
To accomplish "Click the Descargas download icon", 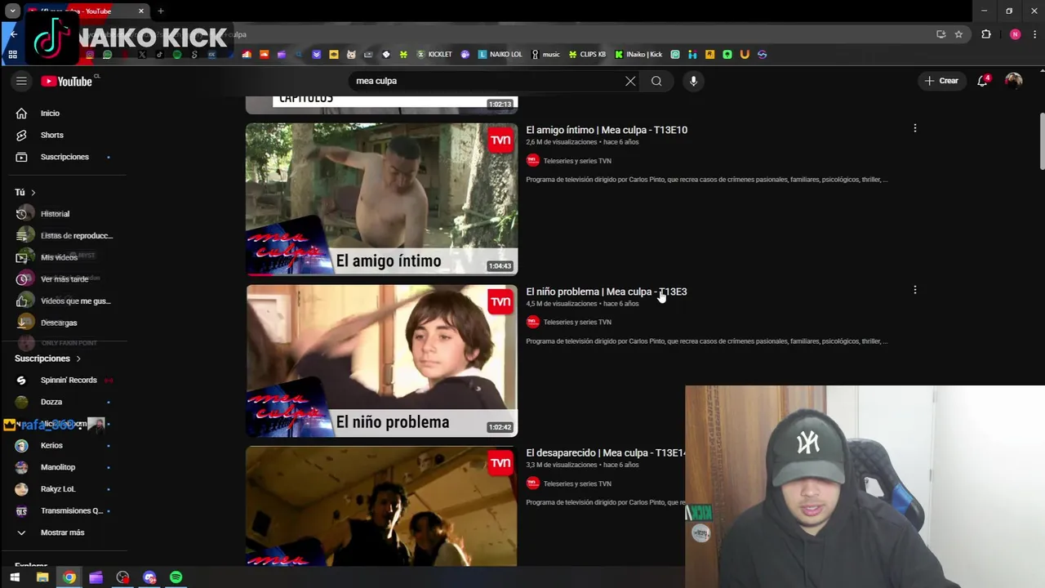I will (x=22, y=323).
